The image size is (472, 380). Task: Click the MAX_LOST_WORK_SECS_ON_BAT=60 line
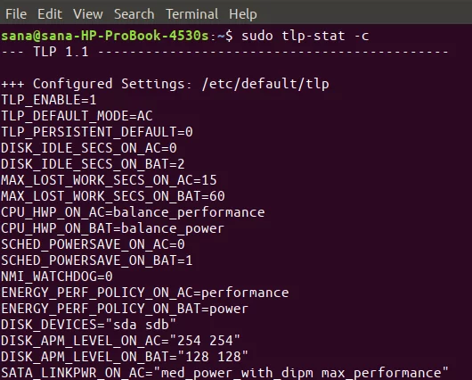[x=113, y=196]
